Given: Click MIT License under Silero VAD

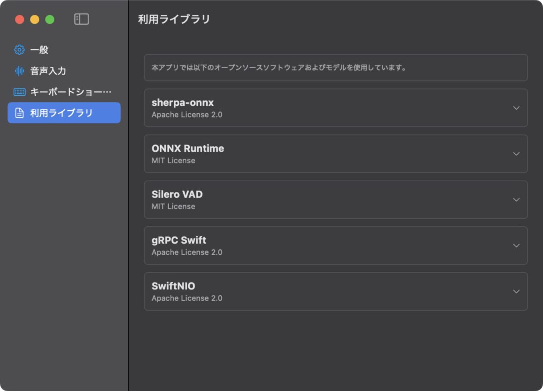Looking at the screenshot, I should [173, 206].
